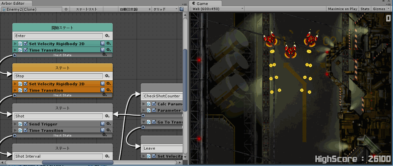
Task: Open help for Enter's Time Transition
Action: (102, 50)
